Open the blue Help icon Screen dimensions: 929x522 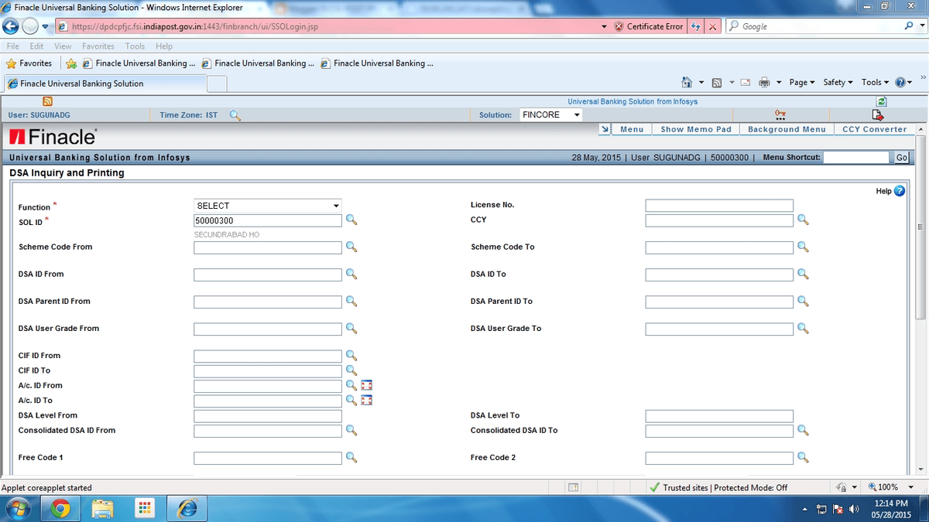click(x=899, y=191)
